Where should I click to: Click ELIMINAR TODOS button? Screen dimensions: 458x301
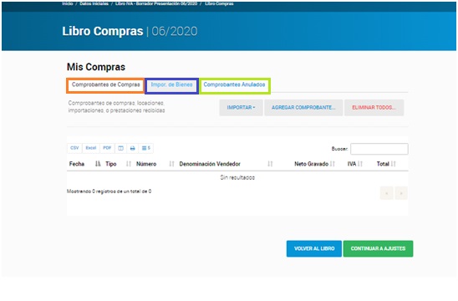click(x=374, y=108)
